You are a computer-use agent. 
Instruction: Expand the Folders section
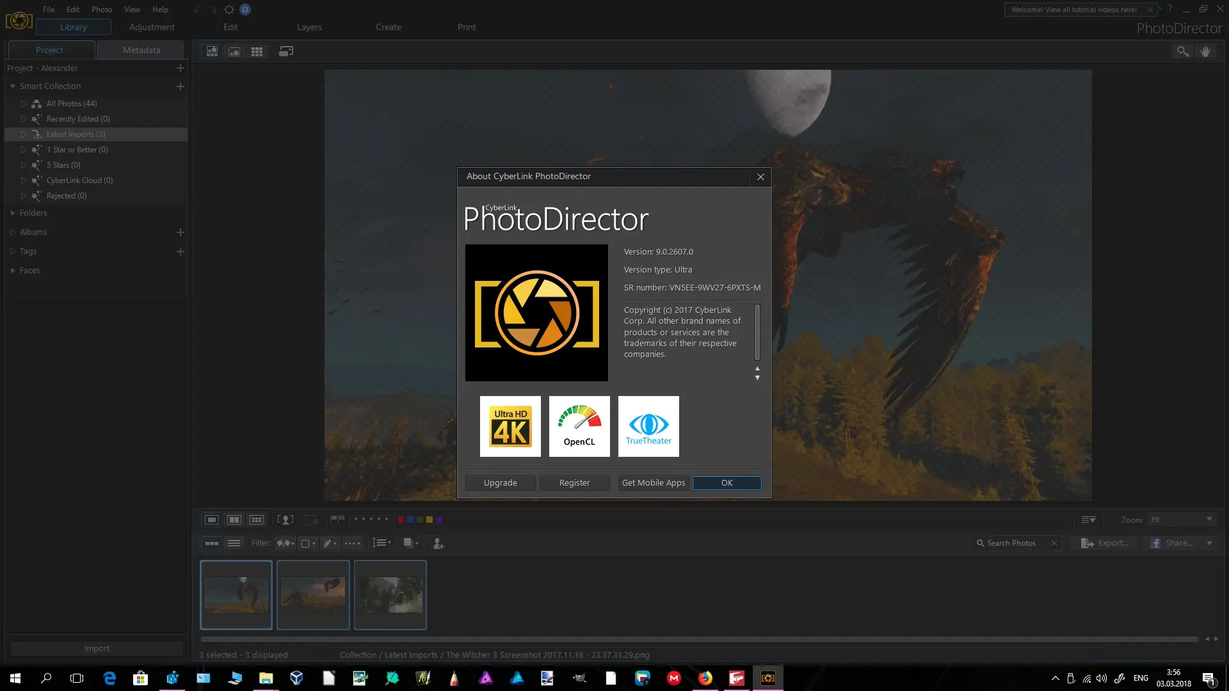click(12, 213)
